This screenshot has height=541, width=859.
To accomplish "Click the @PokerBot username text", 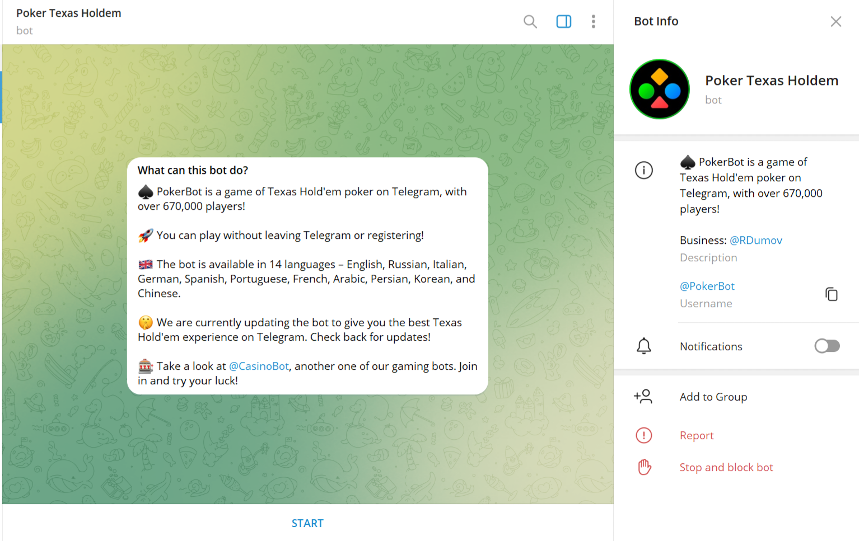I will pos(707,286).
